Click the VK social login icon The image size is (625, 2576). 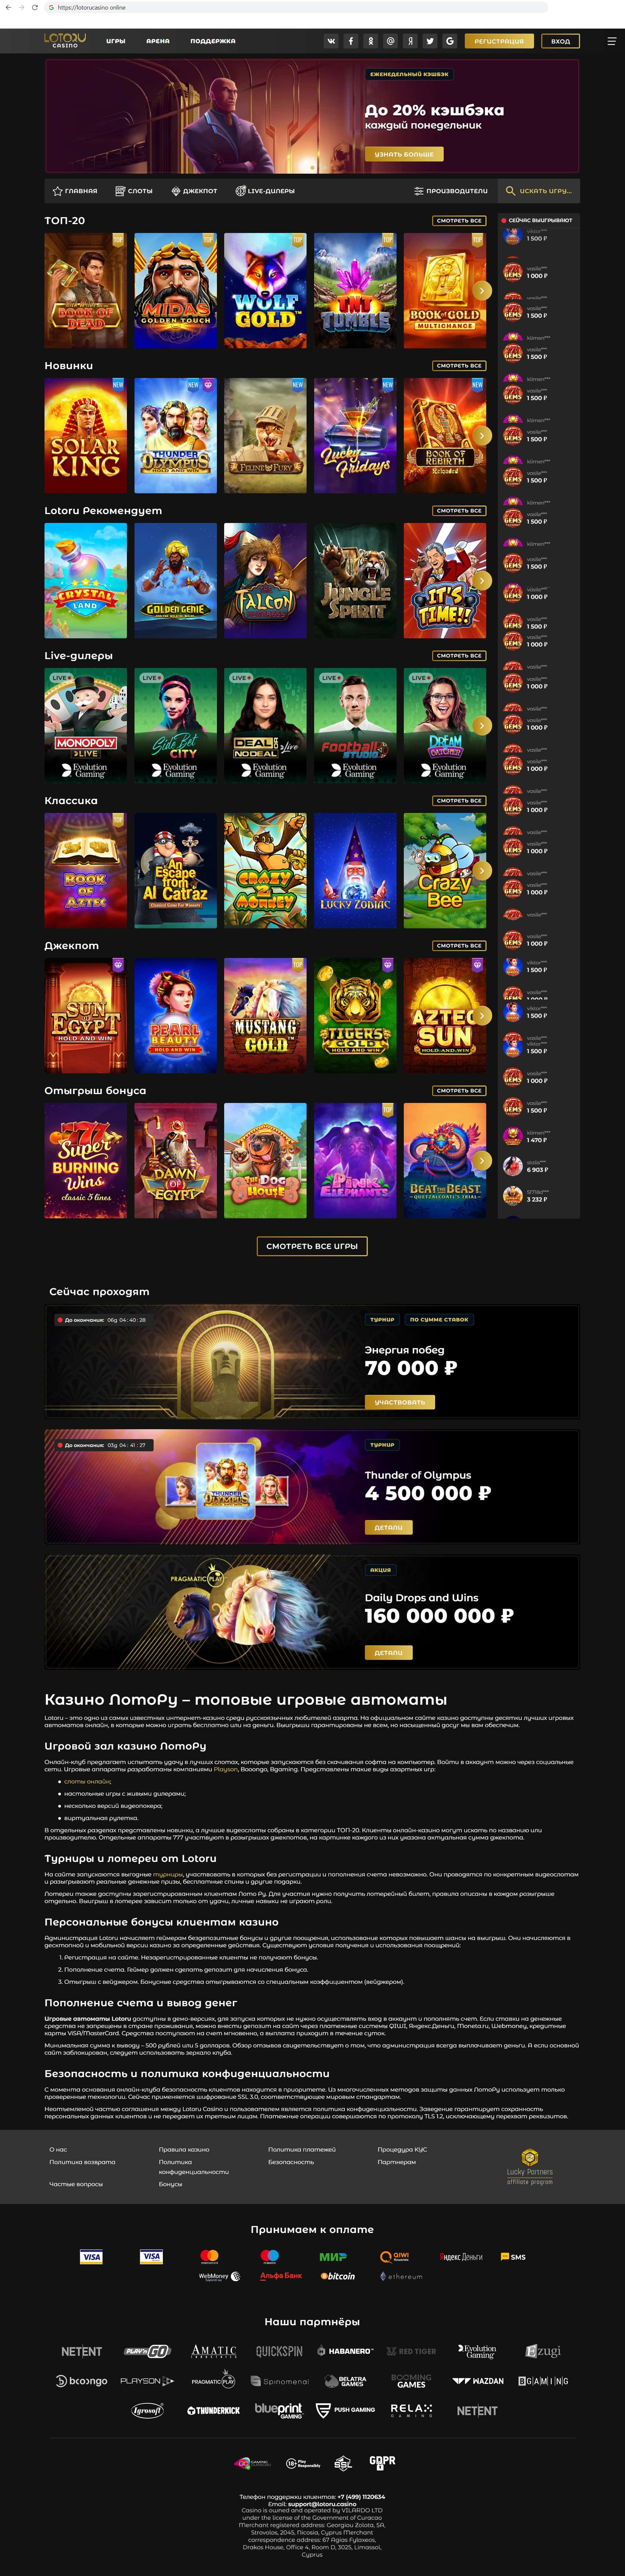point(331,41)
